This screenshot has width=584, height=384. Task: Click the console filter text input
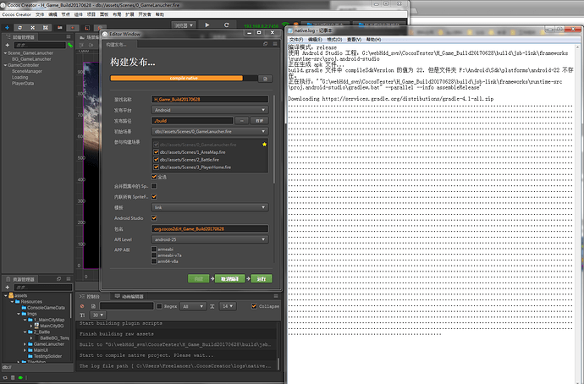click(x=127, y=306)
